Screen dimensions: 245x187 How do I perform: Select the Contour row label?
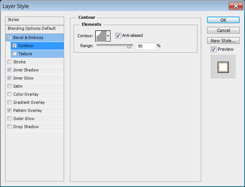tap(26, 46)
